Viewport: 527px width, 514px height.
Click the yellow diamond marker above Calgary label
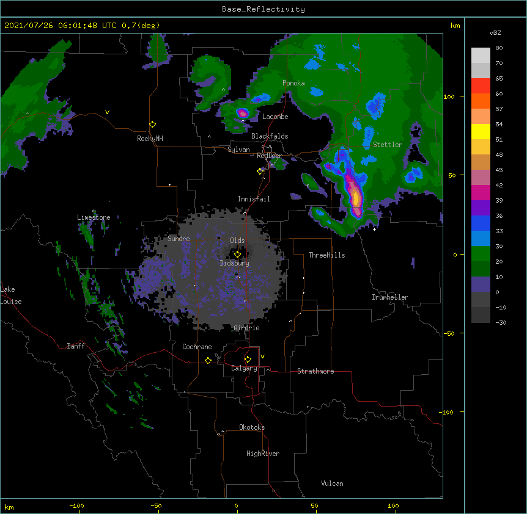[248, 360]
